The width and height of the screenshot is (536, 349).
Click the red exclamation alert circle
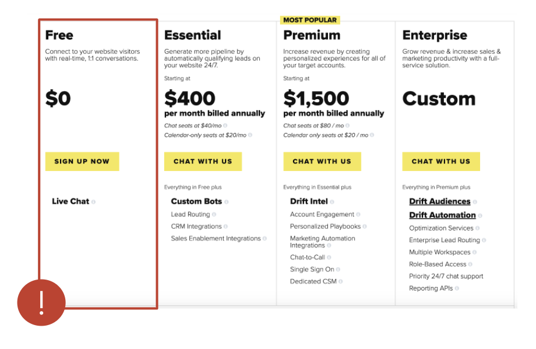pyautogui.click(x=41, y=303)
